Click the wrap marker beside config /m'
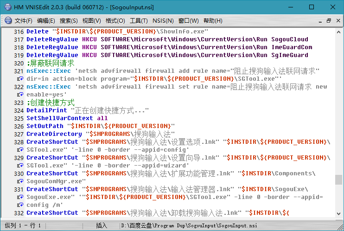 coord(20,205)
